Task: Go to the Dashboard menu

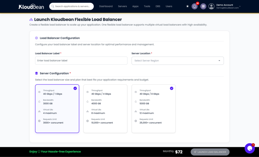Action: (106, 6)
